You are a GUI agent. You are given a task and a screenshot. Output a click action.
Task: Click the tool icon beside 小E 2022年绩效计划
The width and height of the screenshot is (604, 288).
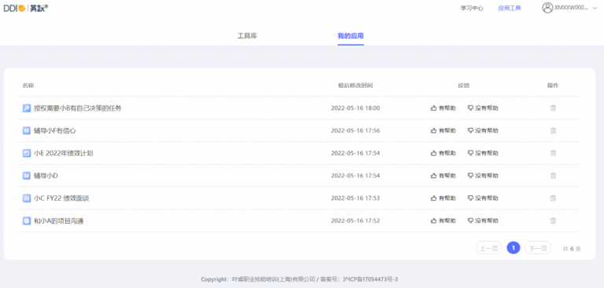click(x=27, y=153)
